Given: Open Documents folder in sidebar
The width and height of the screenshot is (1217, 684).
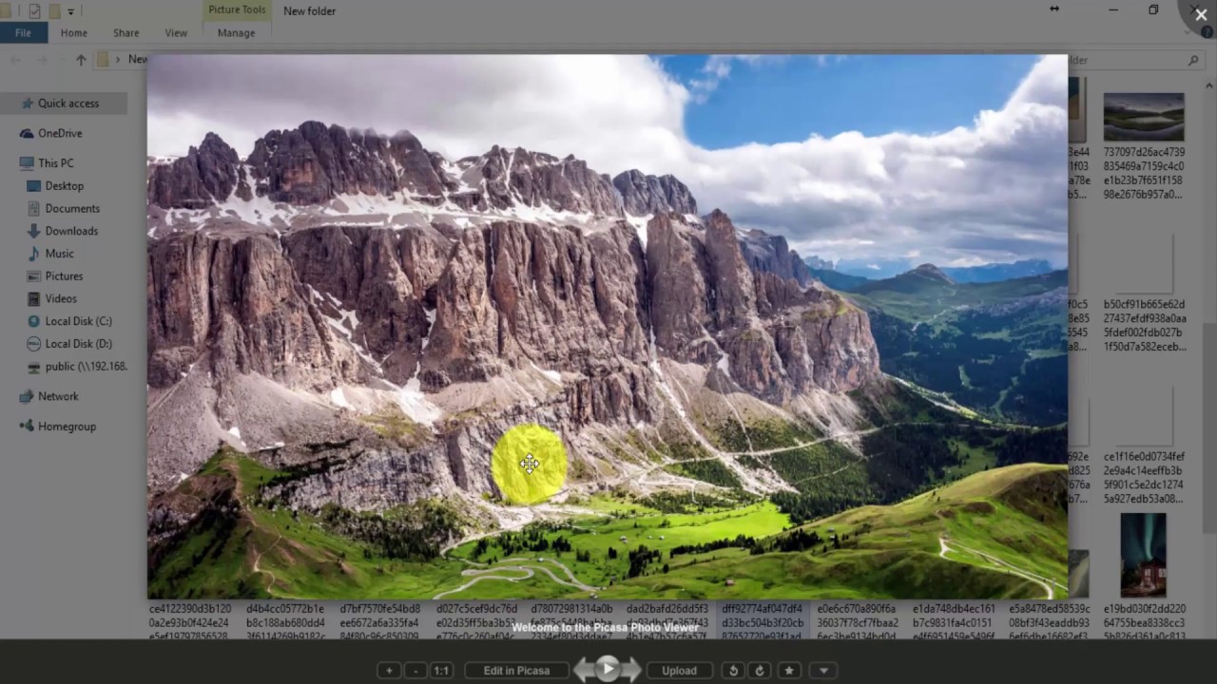Looking at the screenshot, I should click(71, 209).
